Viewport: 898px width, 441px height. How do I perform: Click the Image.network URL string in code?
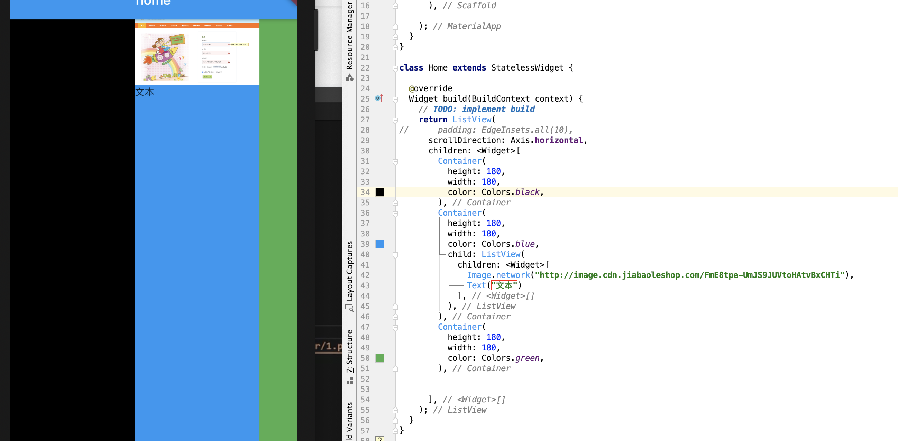[x=690, y=275]
